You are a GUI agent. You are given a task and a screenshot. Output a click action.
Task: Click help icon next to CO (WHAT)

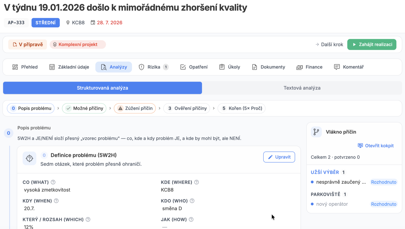[53, 182]
